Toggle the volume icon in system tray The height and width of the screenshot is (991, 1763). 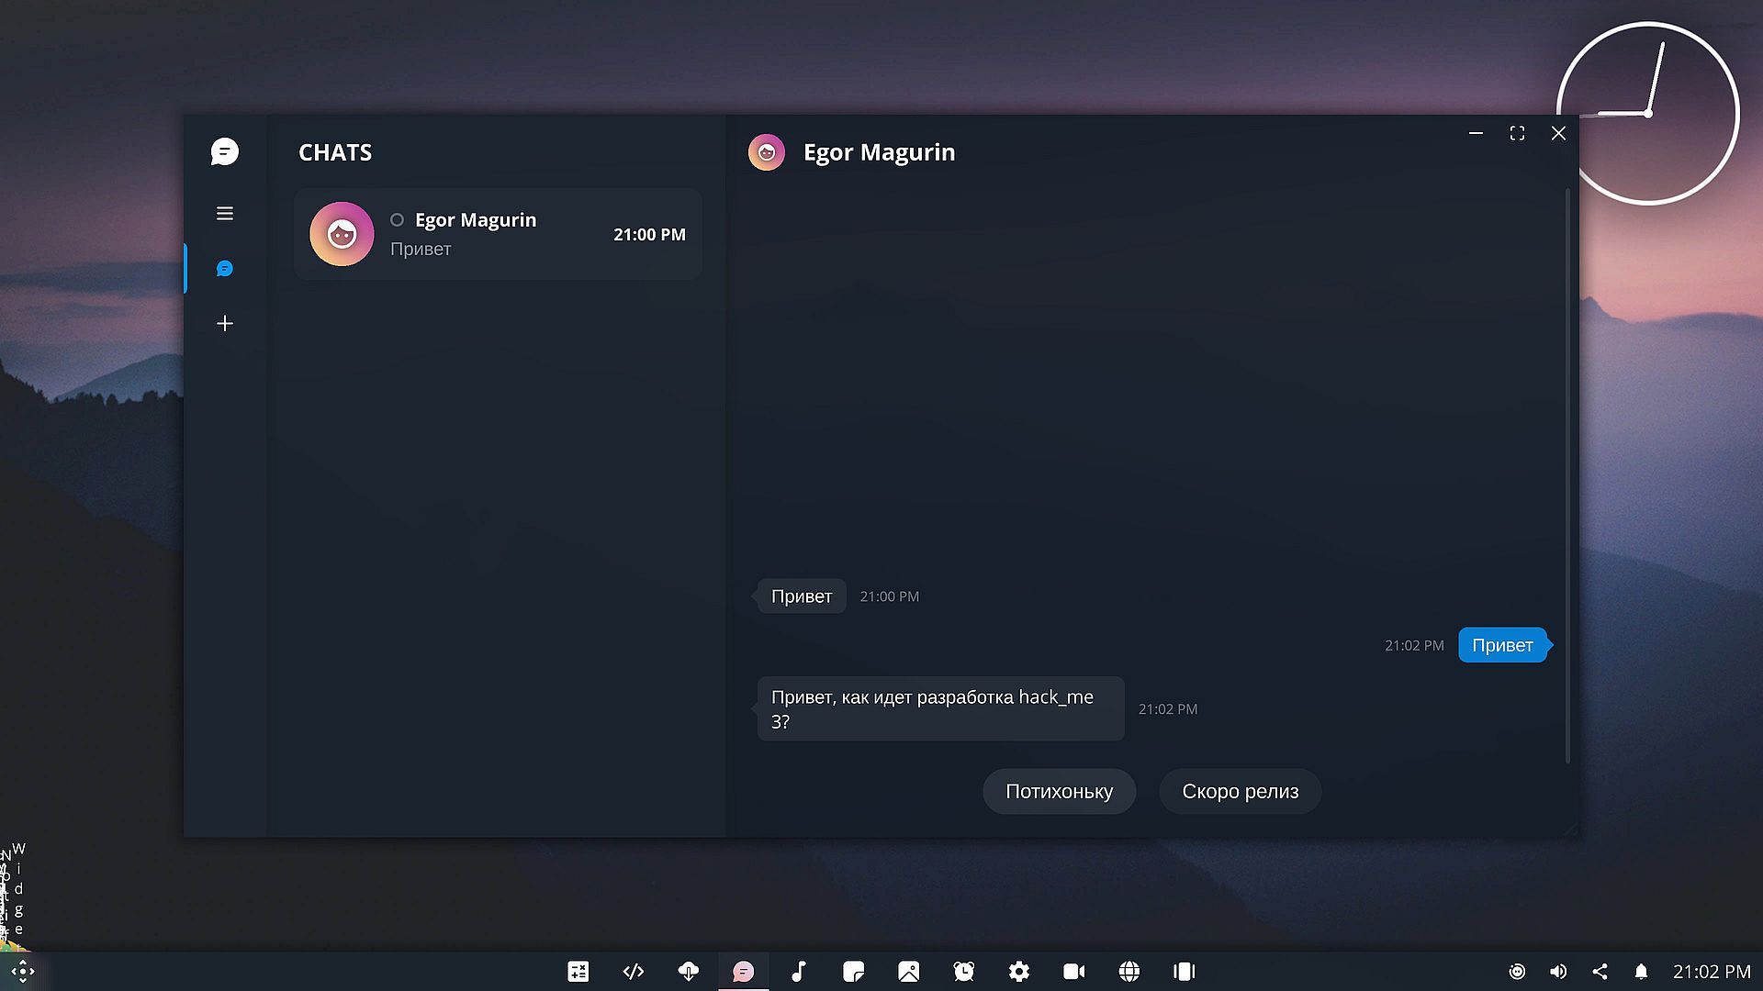(1558, 972)
